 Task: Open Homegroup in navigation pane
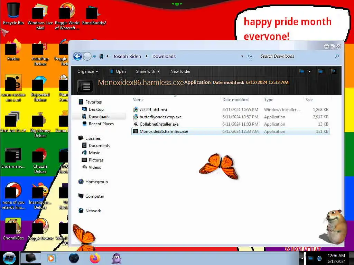93,182
